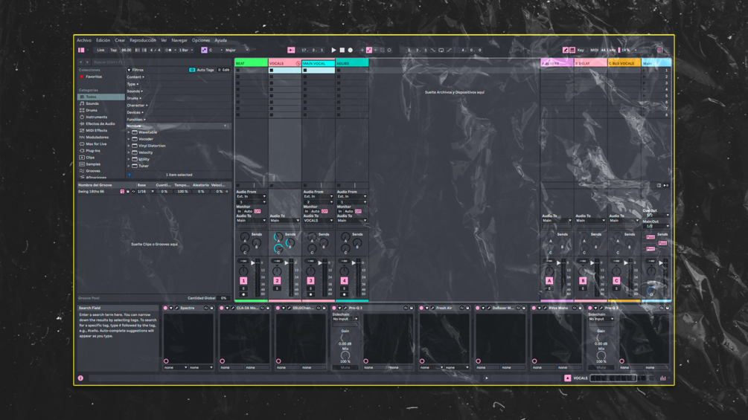Click BEAT track pan knob
Viewport: 748px width, 420px height.
[243, 271]
